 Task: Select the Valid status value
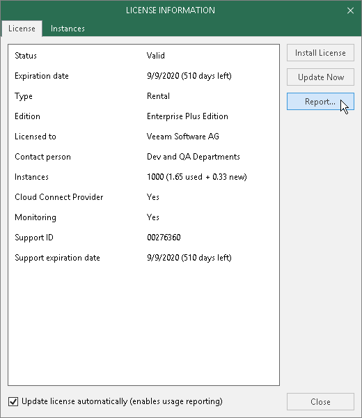155,56
